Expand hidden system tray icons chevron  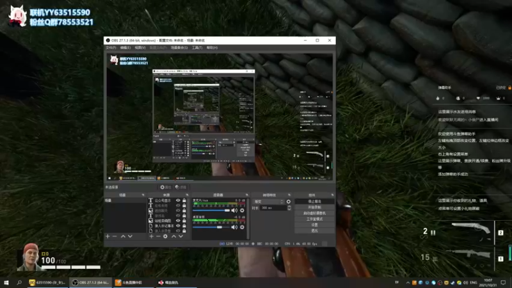click(x=408, y=282)
